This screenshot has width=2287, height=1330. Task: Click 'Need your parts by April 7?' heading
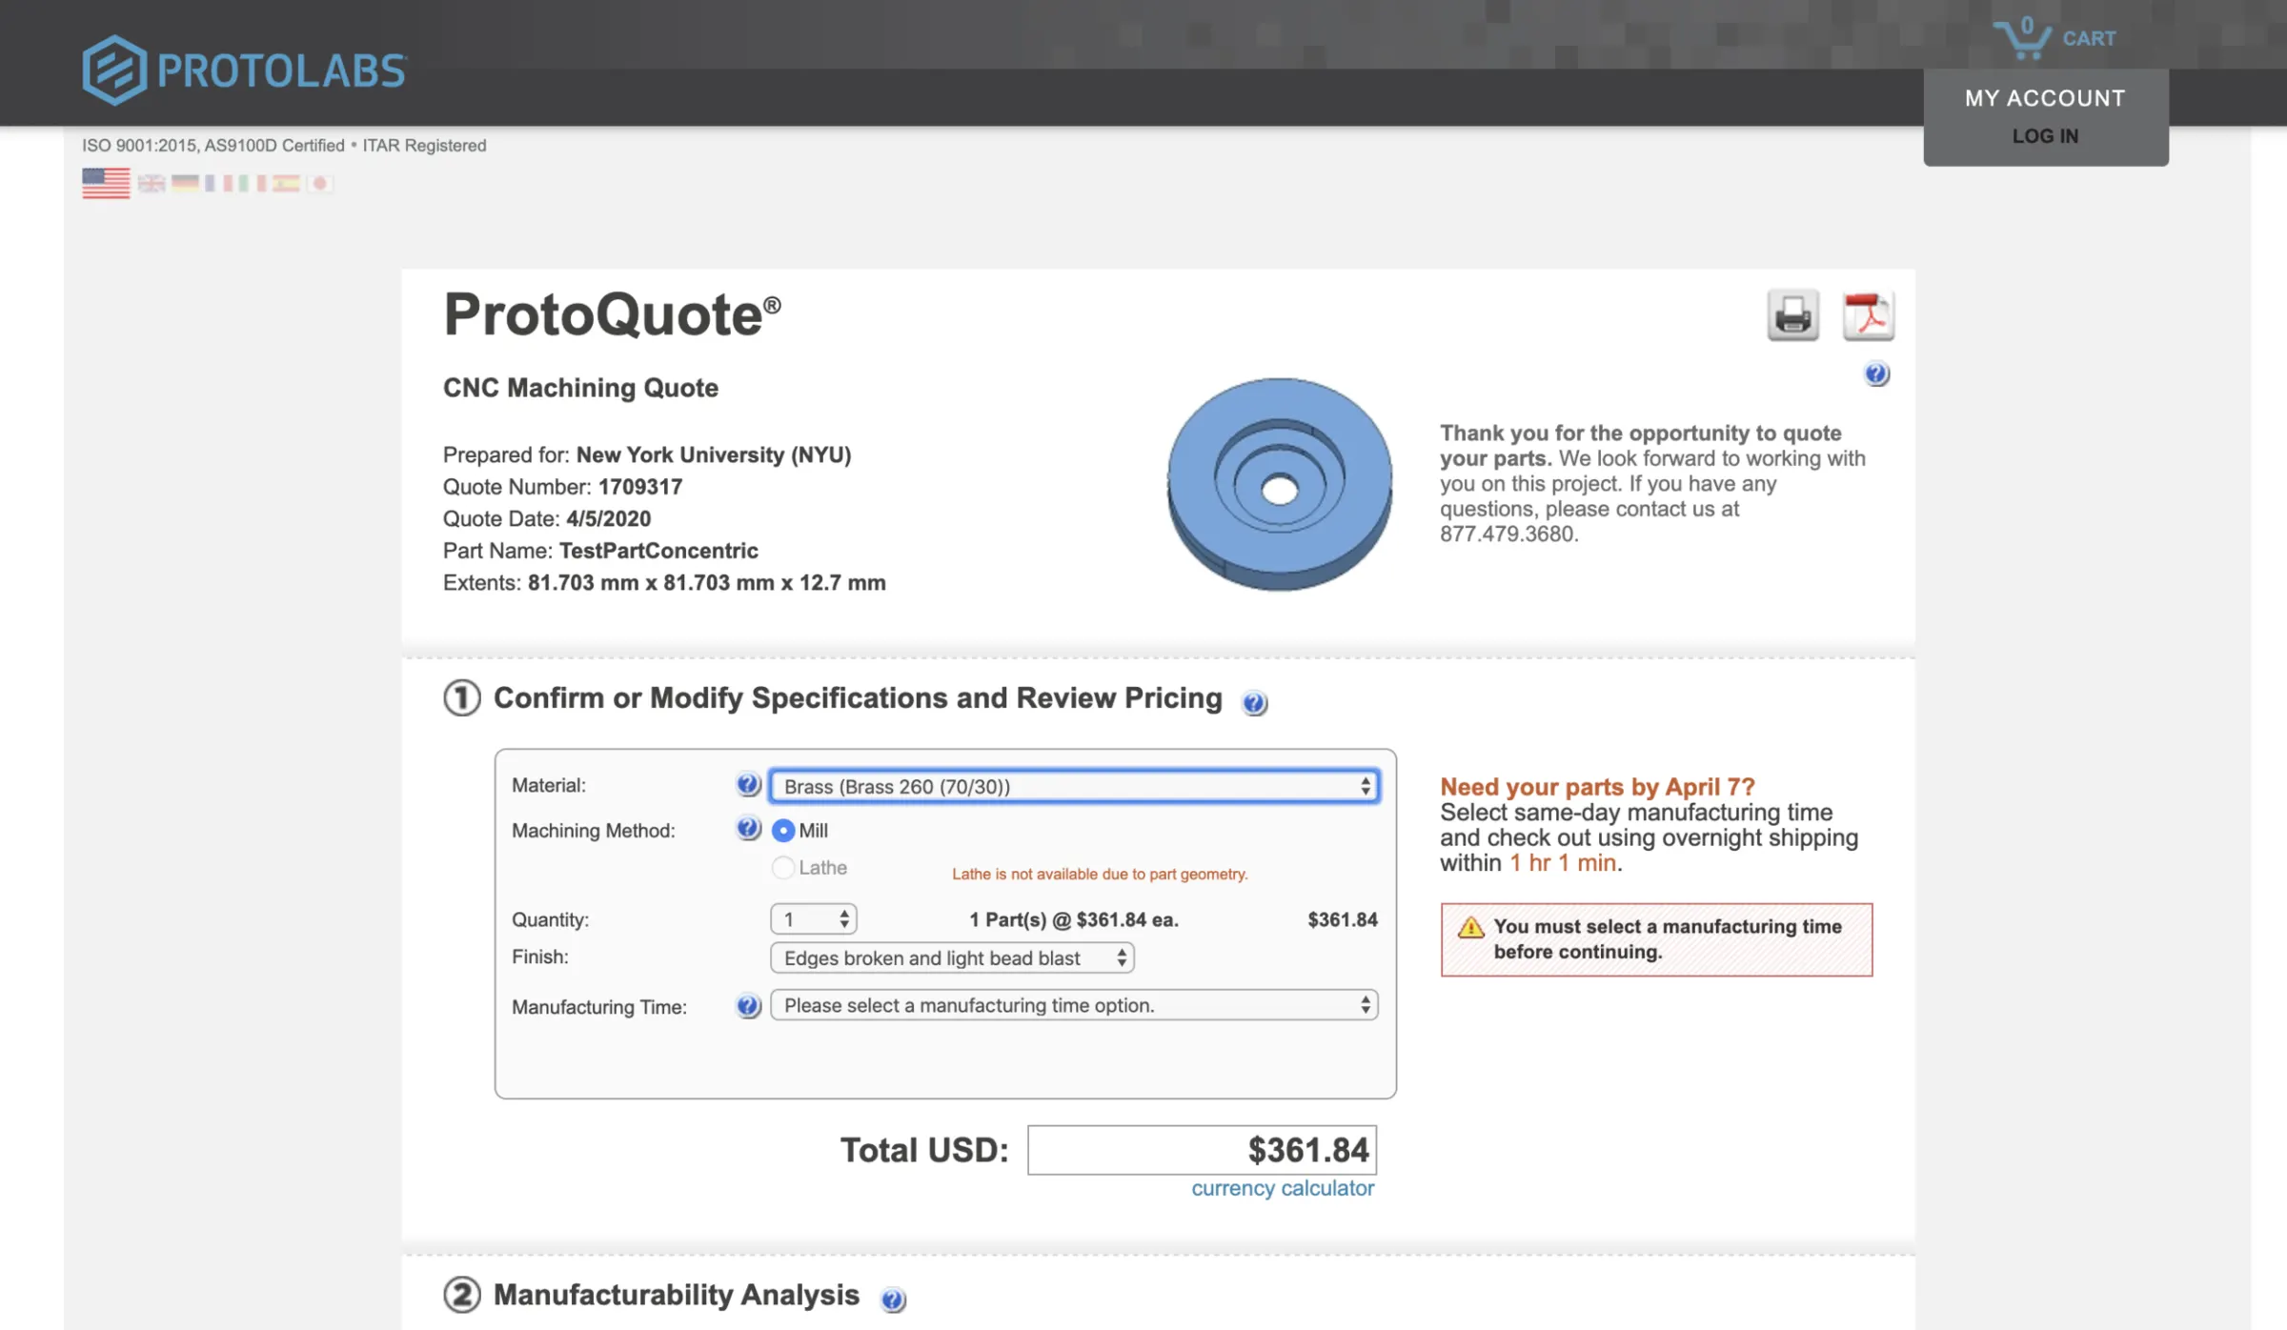pyautogui.click(x=1597, y=787)
